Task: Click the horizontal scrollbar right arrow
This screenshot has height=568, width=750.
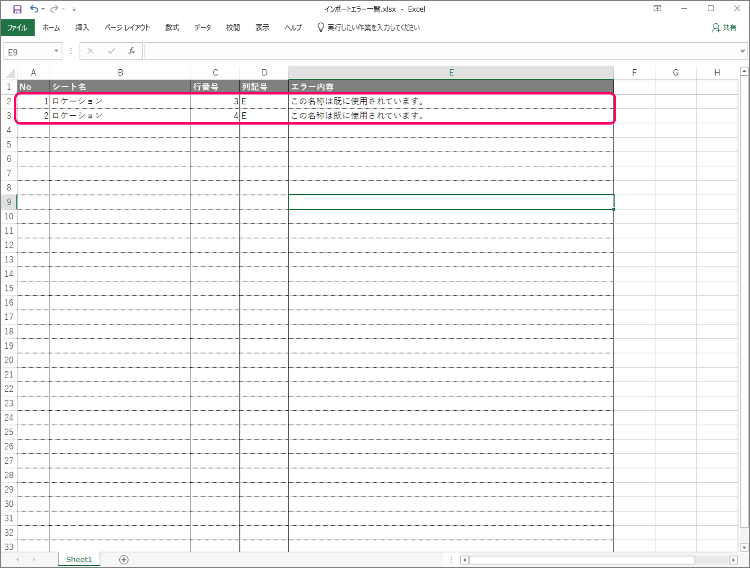Action: pos(734,560)
